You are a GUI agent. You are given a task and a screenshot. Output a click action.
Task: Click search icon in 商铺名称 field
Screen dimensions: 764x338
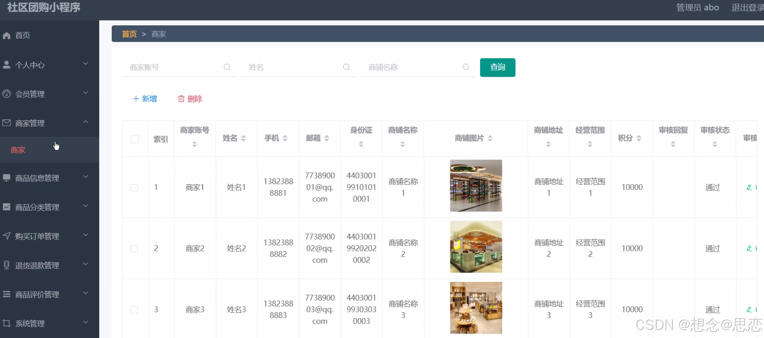[466, 67]
